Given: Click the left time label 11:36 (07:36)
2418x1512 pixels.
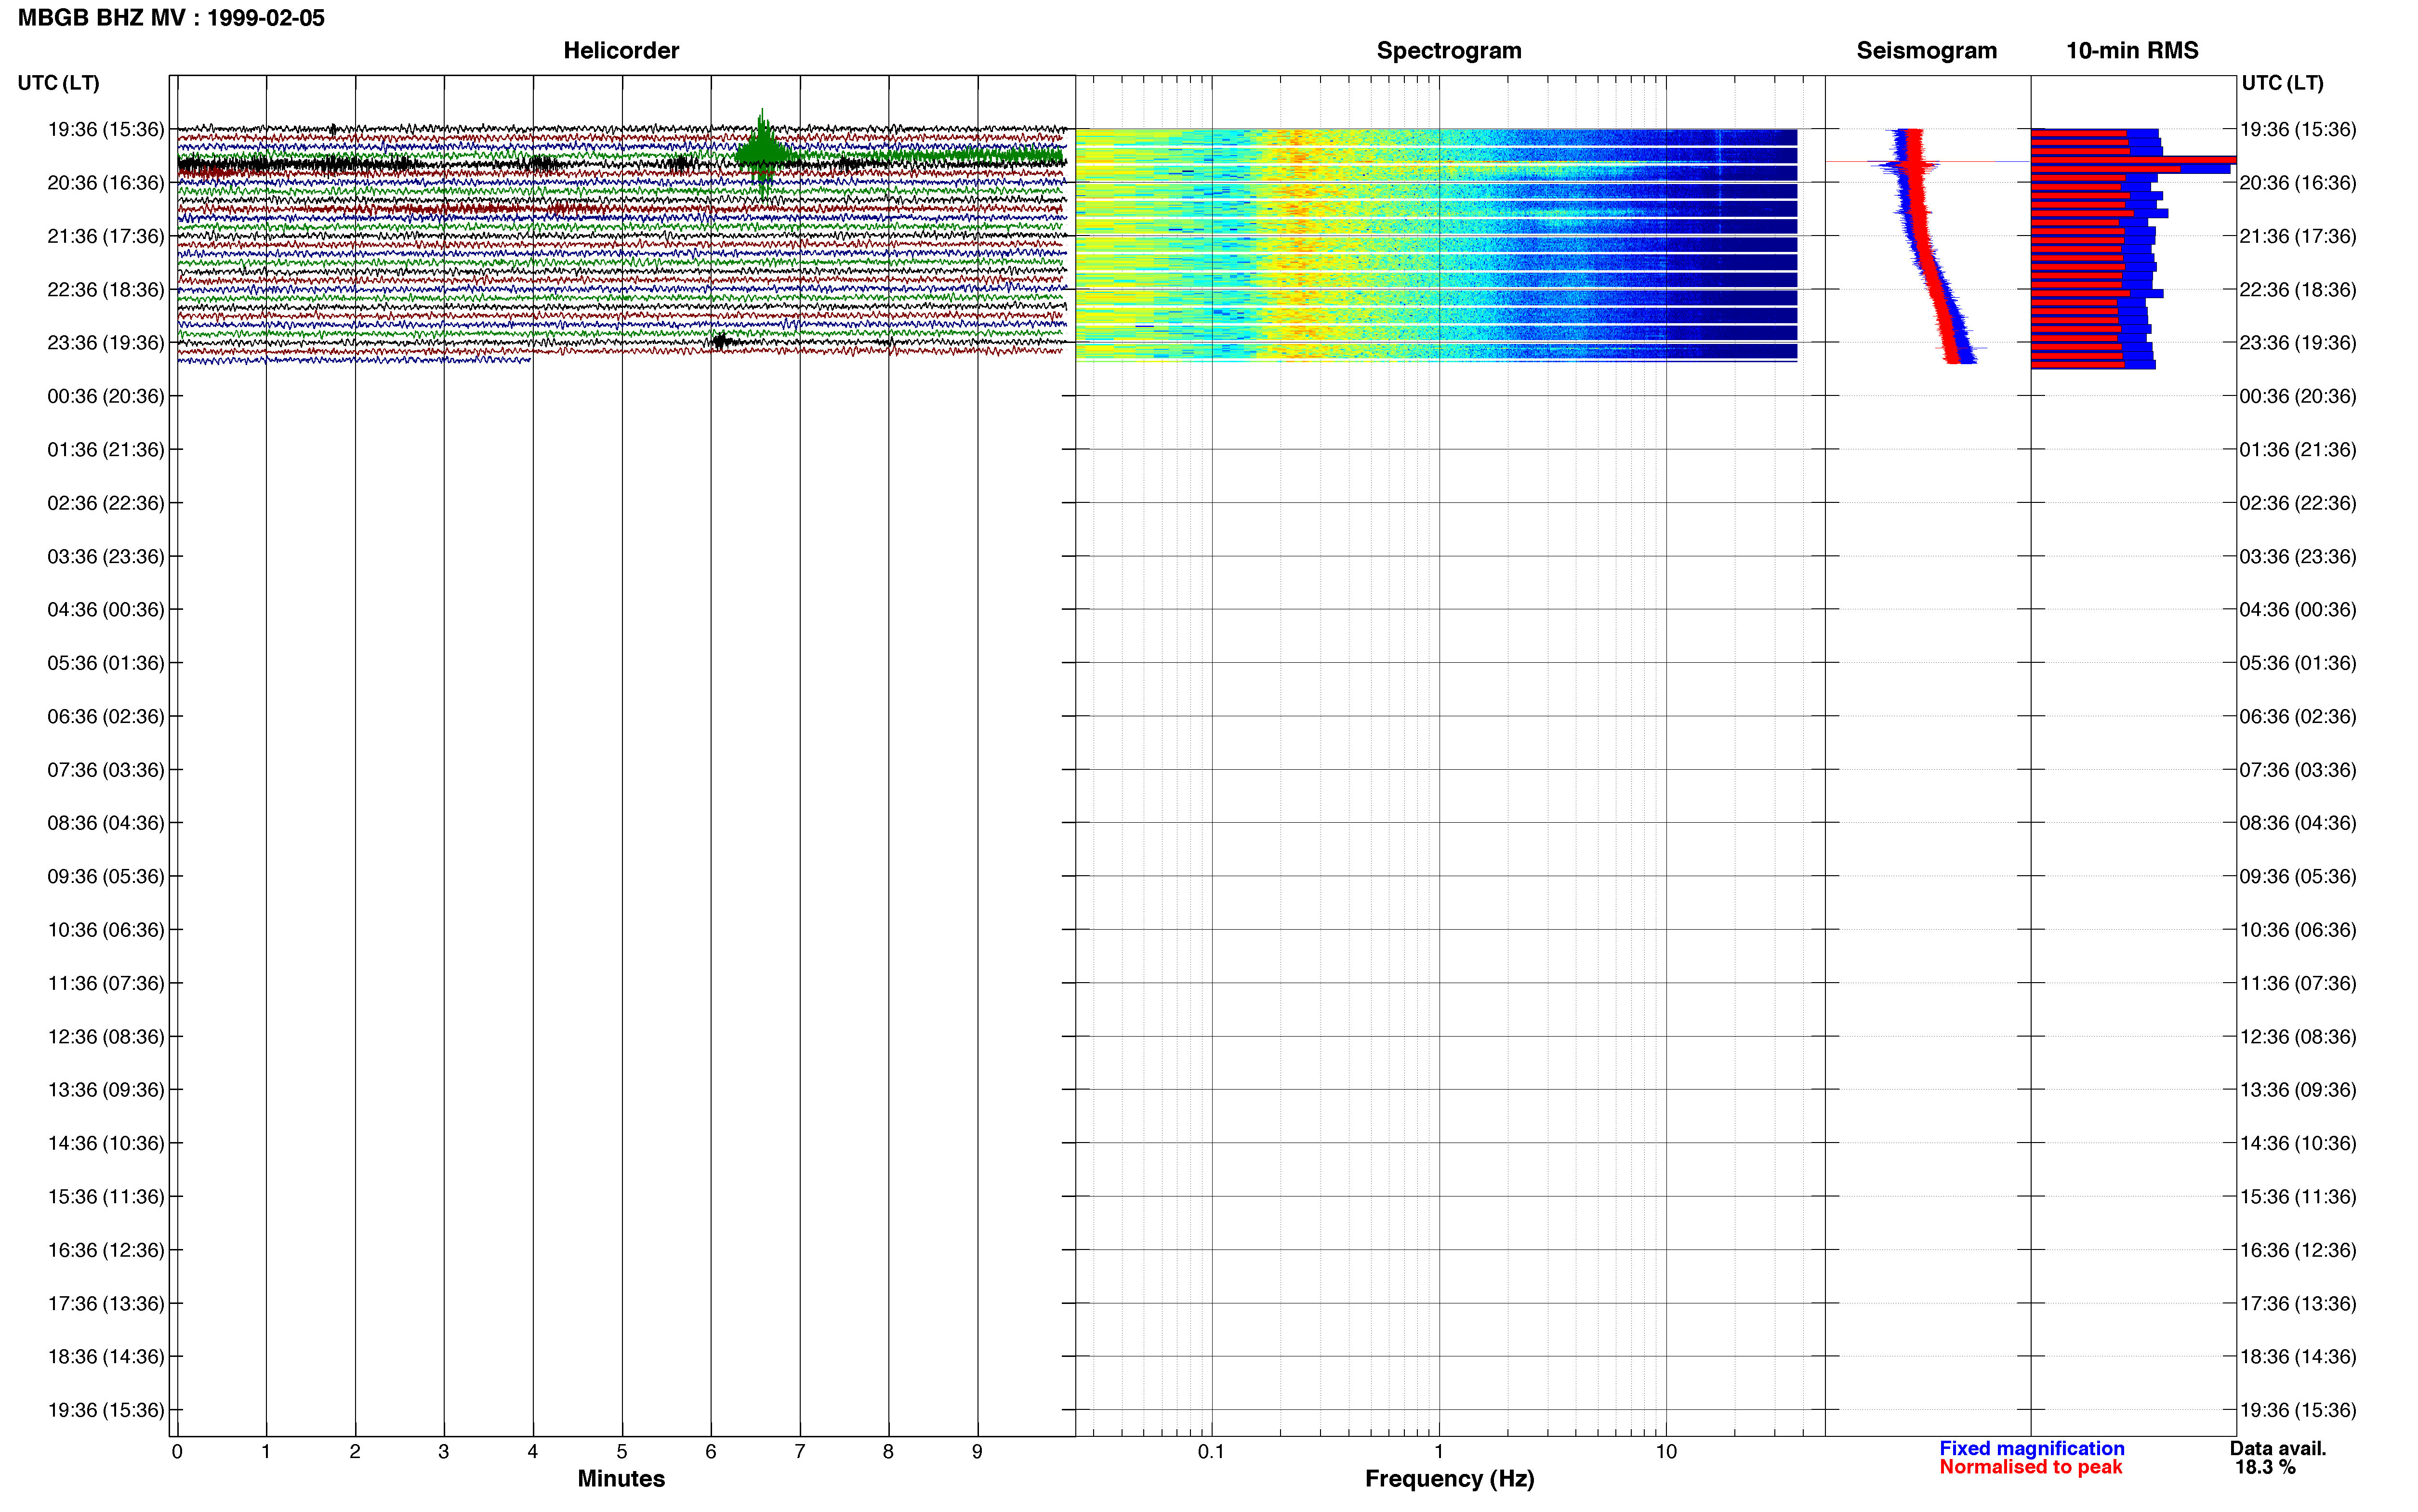Looking at the screenshot, I should [106, 983].
